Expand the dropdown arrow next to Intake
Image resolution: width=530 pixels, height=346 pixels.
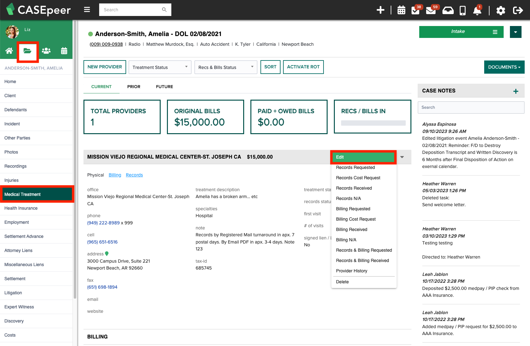[516, 32]
